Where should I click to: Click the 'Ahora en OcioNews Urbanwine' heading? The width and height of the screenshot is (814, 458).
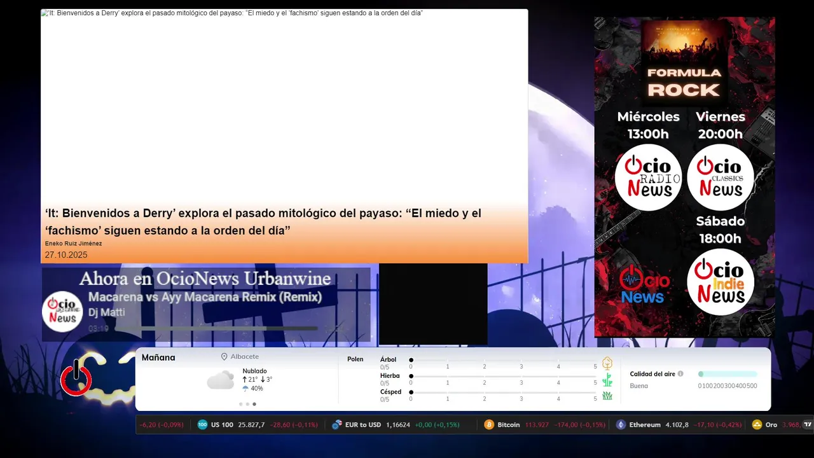205,279
